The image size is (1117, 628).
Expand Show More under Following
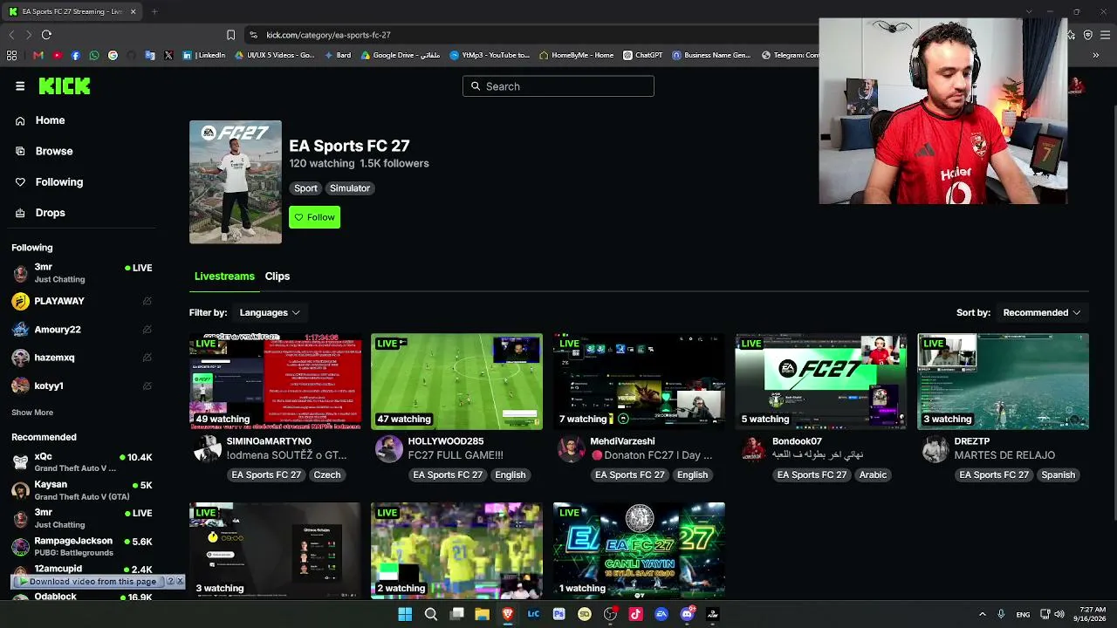[32, 413]
